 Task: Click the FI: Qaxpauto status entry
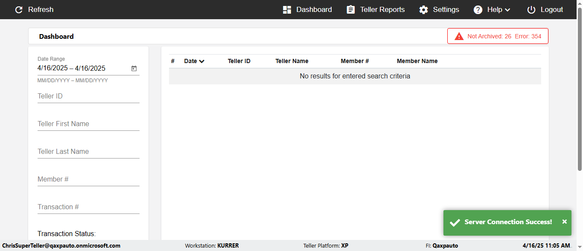click(x=442, y=246)
